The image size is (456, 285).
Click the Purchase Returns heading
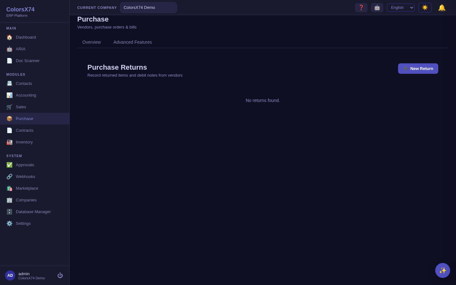[117, 67]
